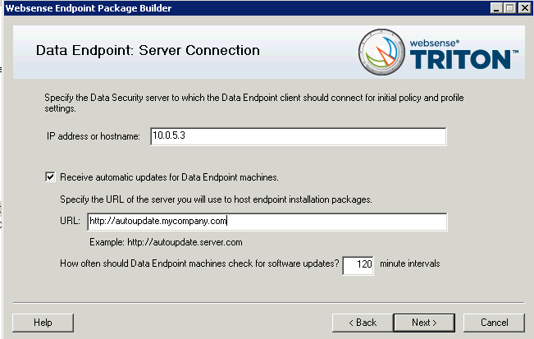Click the Websense Endpoint Package Builder title
The width and height of the screenshot is (534, 339).
coord(89,8)
